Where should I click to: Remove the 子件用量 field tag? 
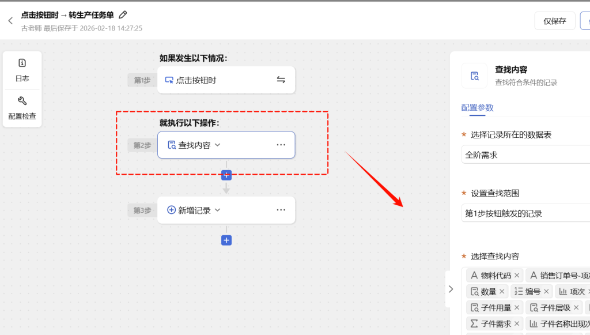[x=517, y=307]
